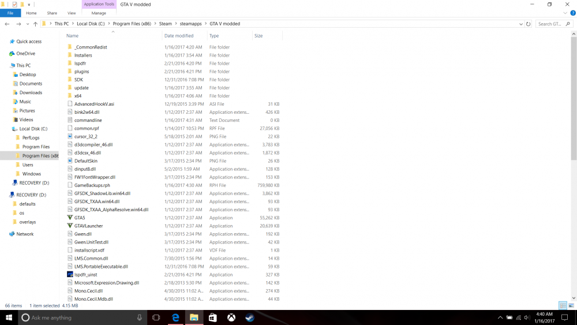The width and height of the screenshot is (577, 325).
Task: Open the Store app from taskbar
Action: (x=213, y=317)
